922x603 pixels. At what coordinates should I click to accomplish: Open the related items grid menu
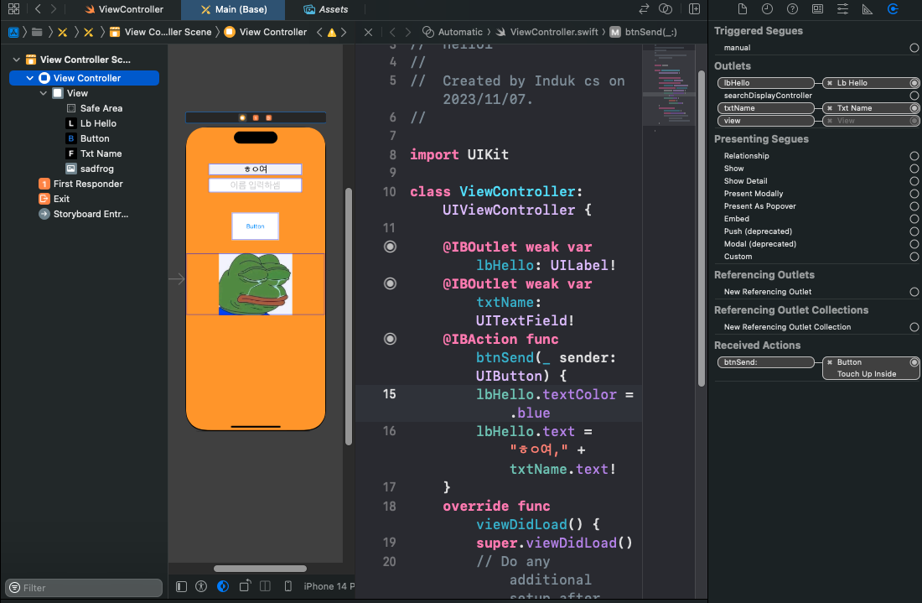click(13, 9)
